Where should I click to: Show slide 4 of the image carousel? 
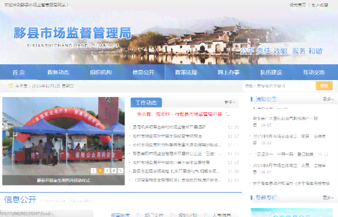pos(114,171)
